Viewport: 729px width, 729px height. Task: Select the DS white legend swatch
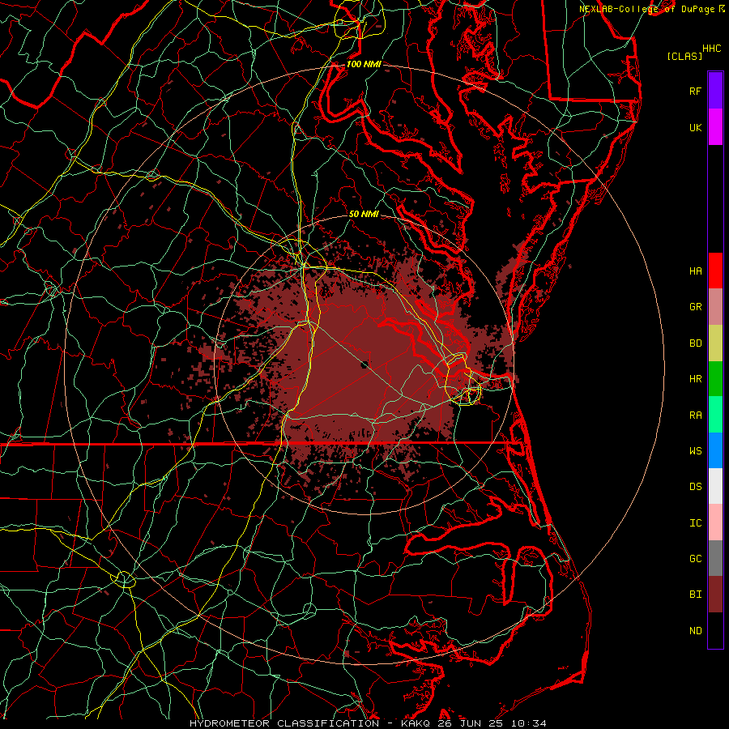715,486
